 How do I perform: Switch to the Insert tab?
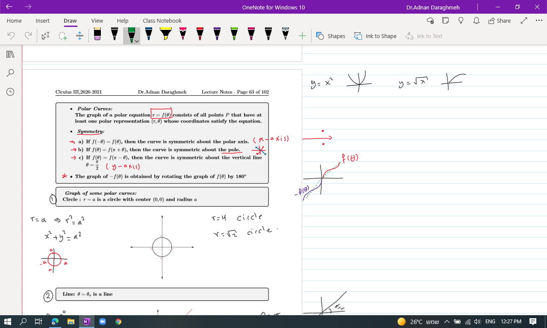click(x=42, y=20)
